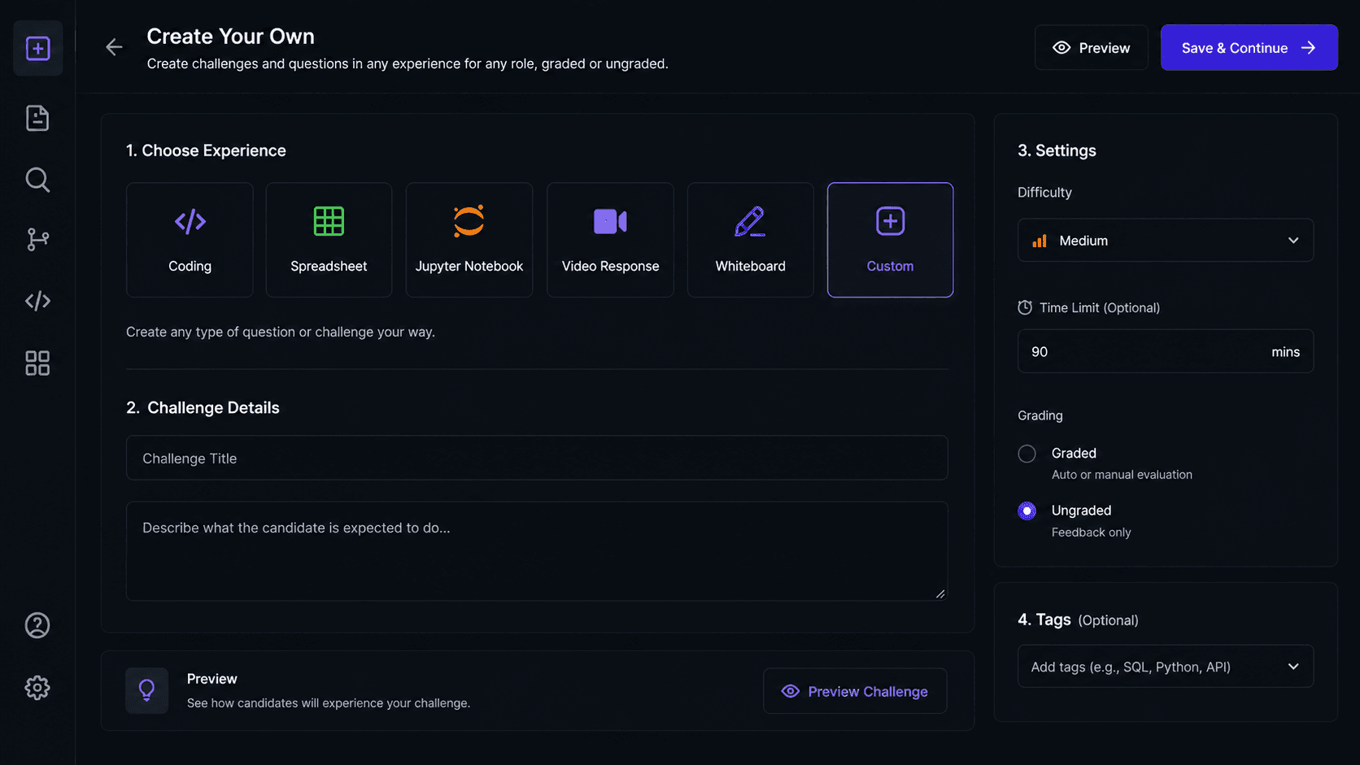Select the Video Response experience

610,240
